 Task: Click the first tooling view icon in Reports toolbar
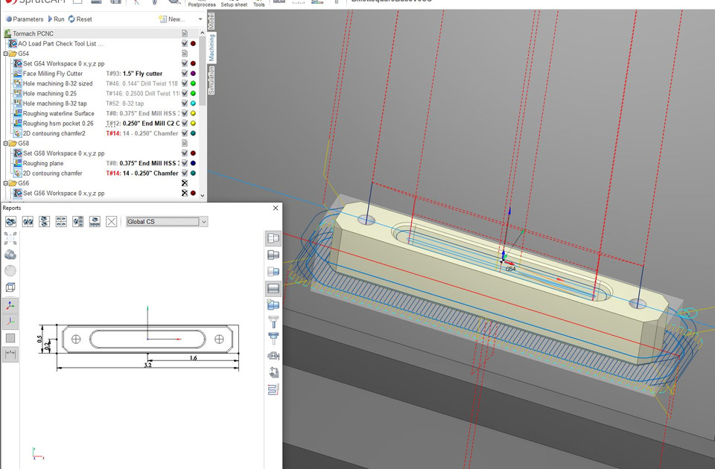click(12, 221)
